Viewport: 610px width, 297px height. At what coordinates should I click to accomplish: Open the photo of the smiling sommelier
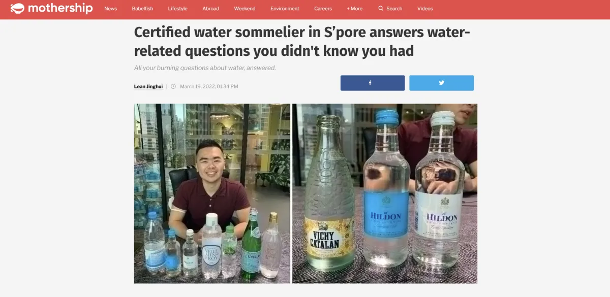tap(212, 193)
